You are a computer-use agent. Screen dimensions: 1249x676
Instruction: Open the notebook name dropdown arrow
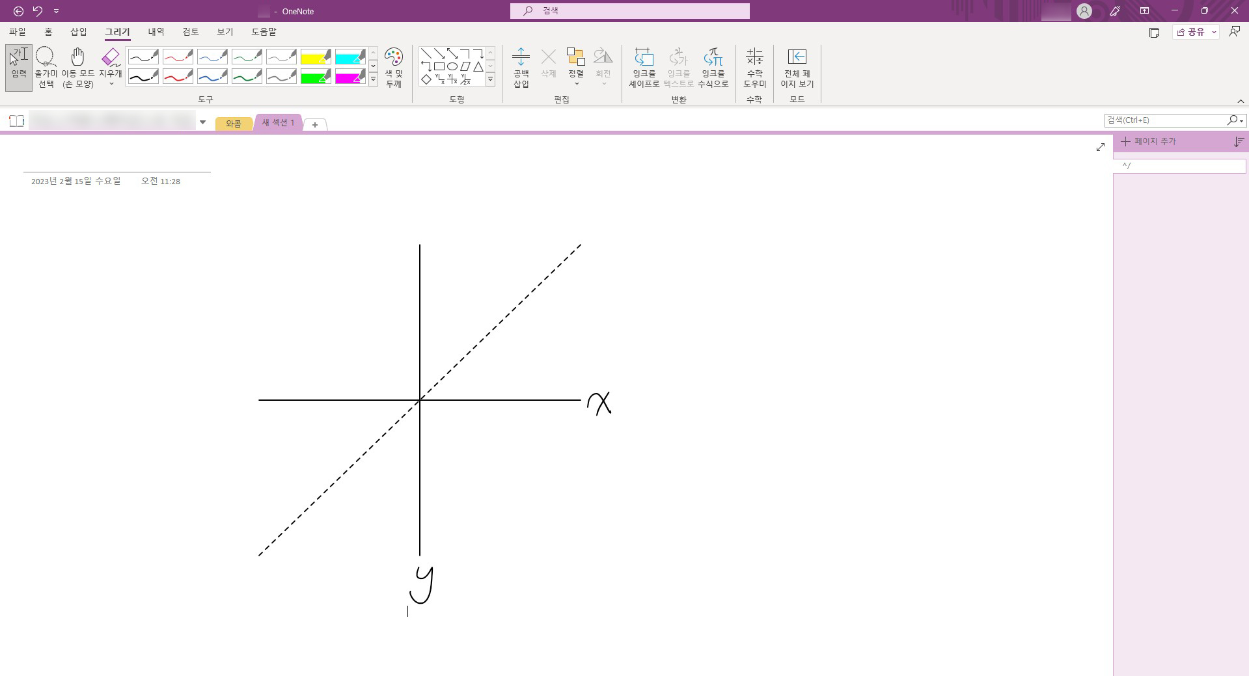click(203, 122)
